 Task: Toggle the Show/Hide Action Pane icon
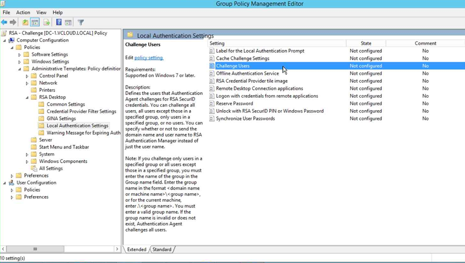(x=69, y=22)
